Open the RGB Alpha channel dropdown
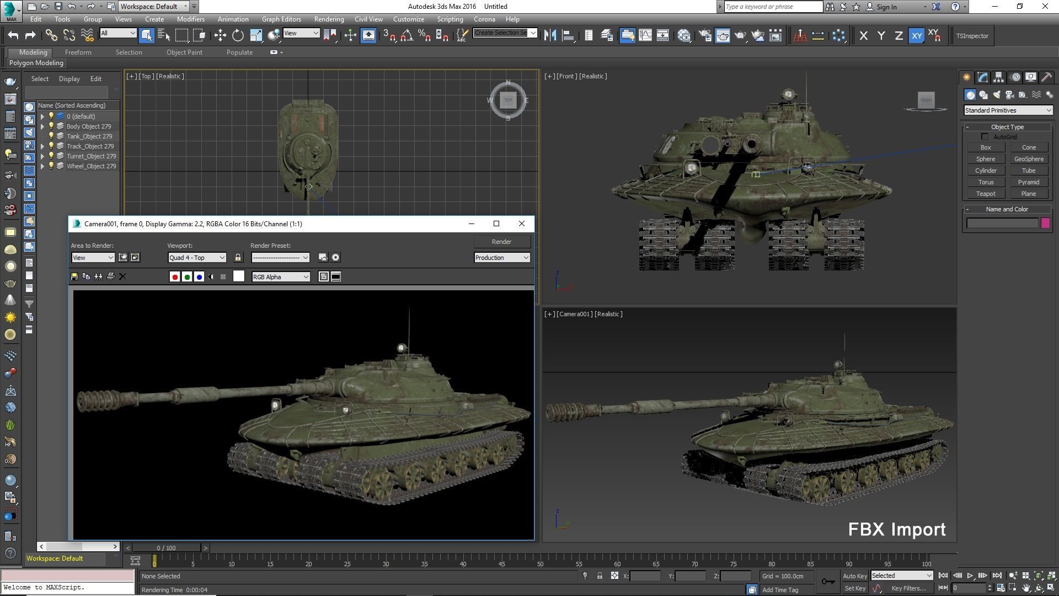 tap(280, 277)
